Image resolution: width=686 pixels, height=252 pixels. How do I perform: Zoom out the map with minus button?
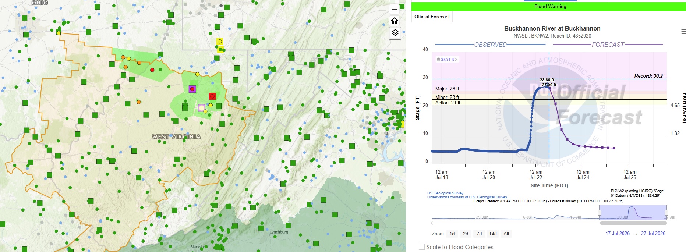point(395,9)
